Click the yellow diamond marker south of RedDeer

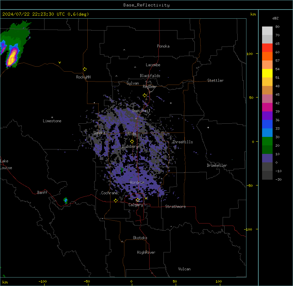(145, 95)
